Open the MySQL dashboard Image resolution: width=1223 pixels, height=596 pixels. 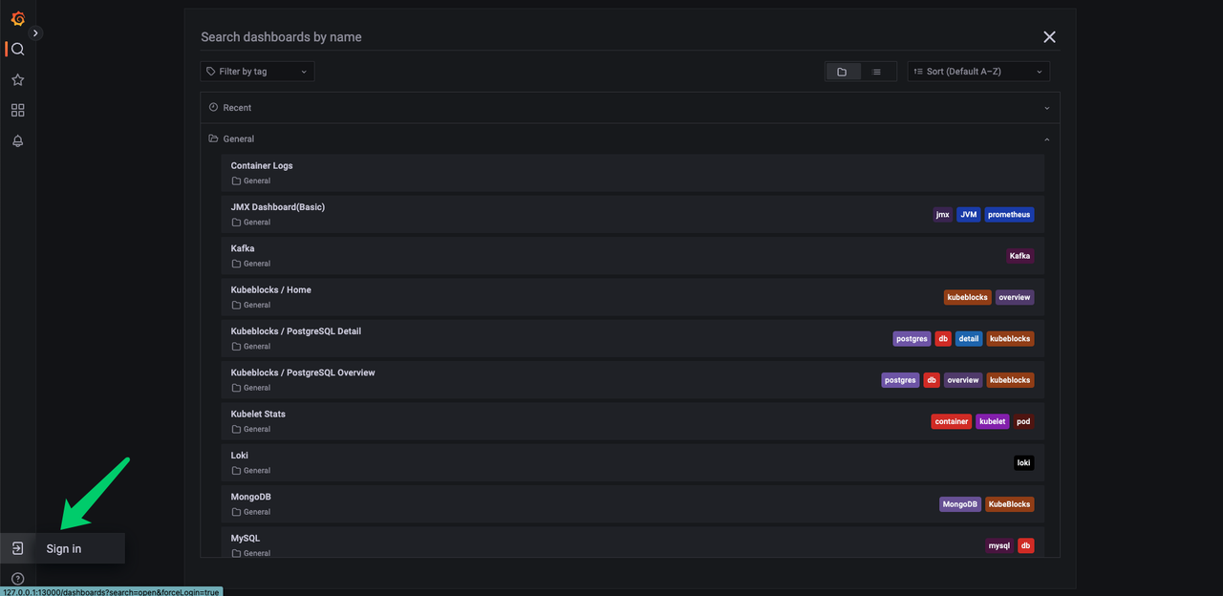633,543
